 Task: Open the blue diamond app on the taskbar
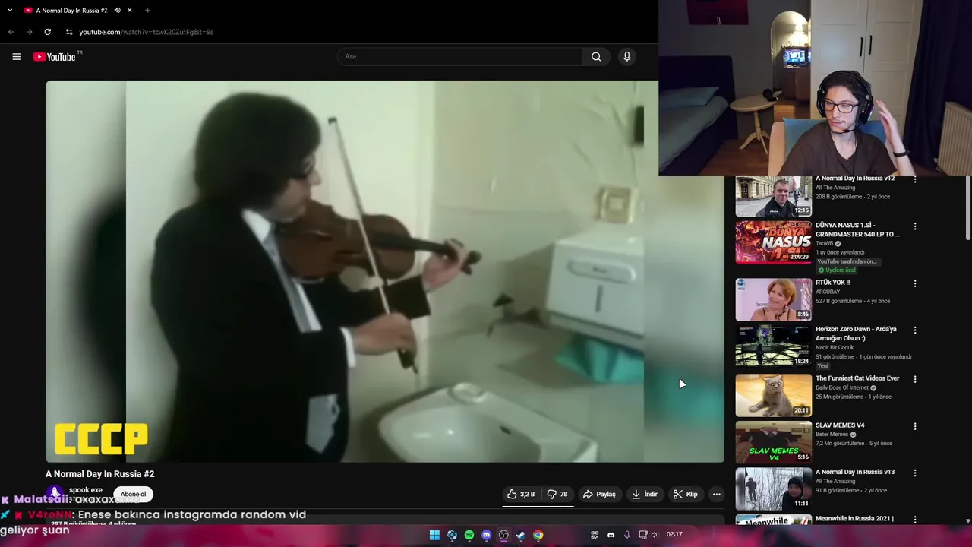[452, 535]
